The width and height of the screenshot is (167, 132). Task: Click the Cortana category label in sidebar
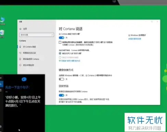[23, 41]
